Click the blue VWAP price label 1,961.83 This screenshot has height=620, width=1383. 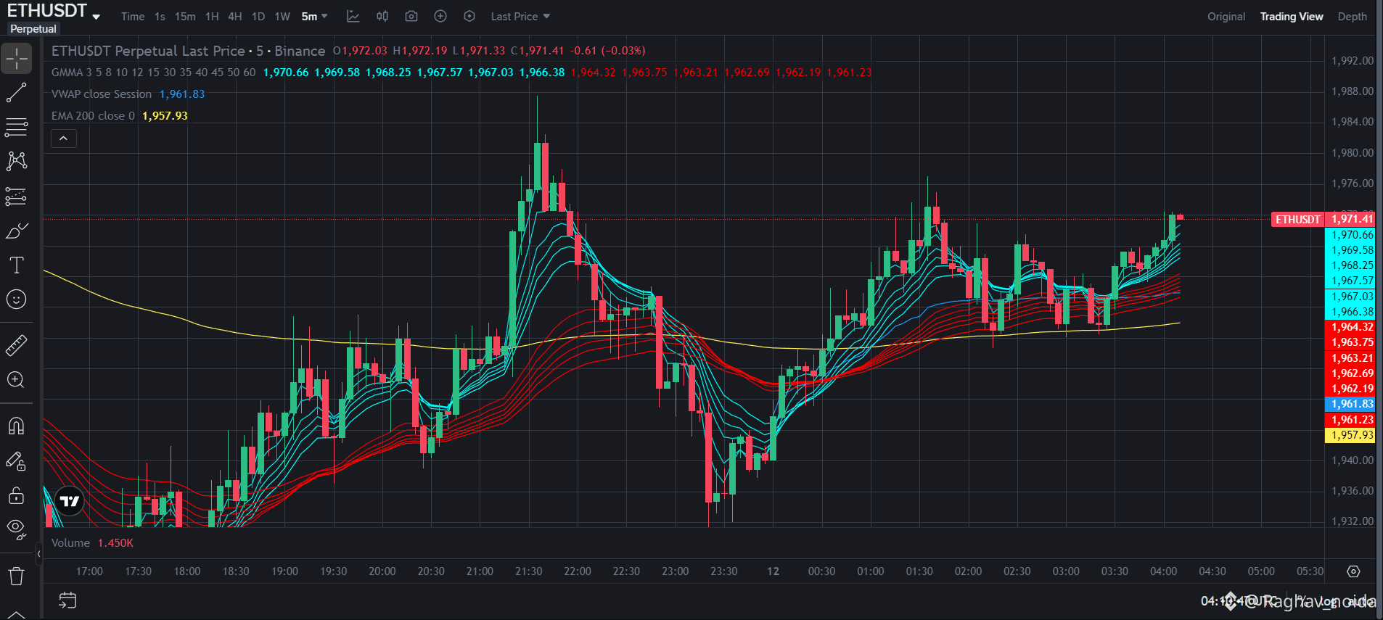click(1350, 404)
